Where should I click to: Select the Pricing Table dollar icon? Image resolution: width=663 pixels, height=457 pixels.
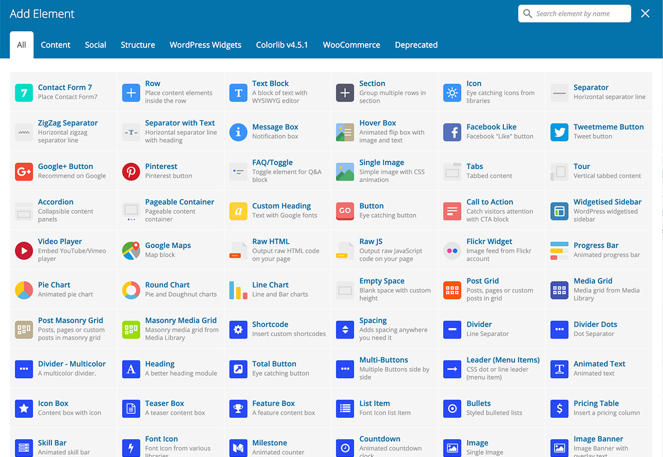click(560, 409)
